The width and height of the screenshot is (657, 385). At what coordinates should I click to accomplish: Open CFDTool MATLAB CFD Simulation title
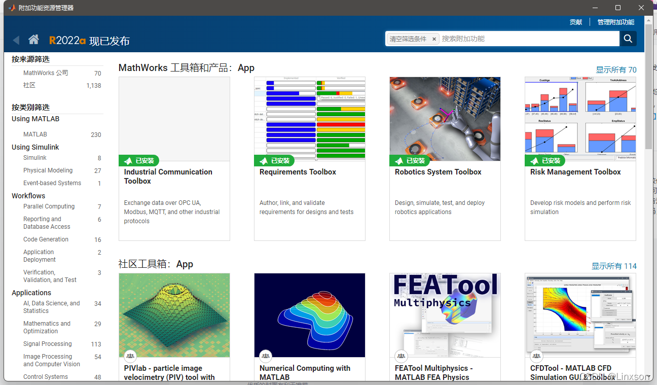click(x=573, y=373)
